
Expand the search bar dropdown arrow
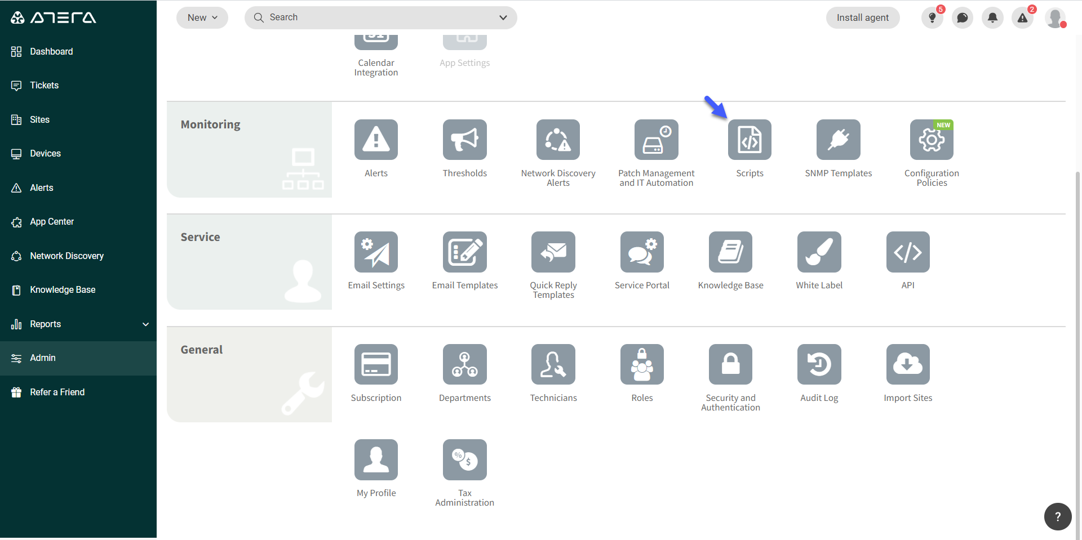click(x=503, y=18)
